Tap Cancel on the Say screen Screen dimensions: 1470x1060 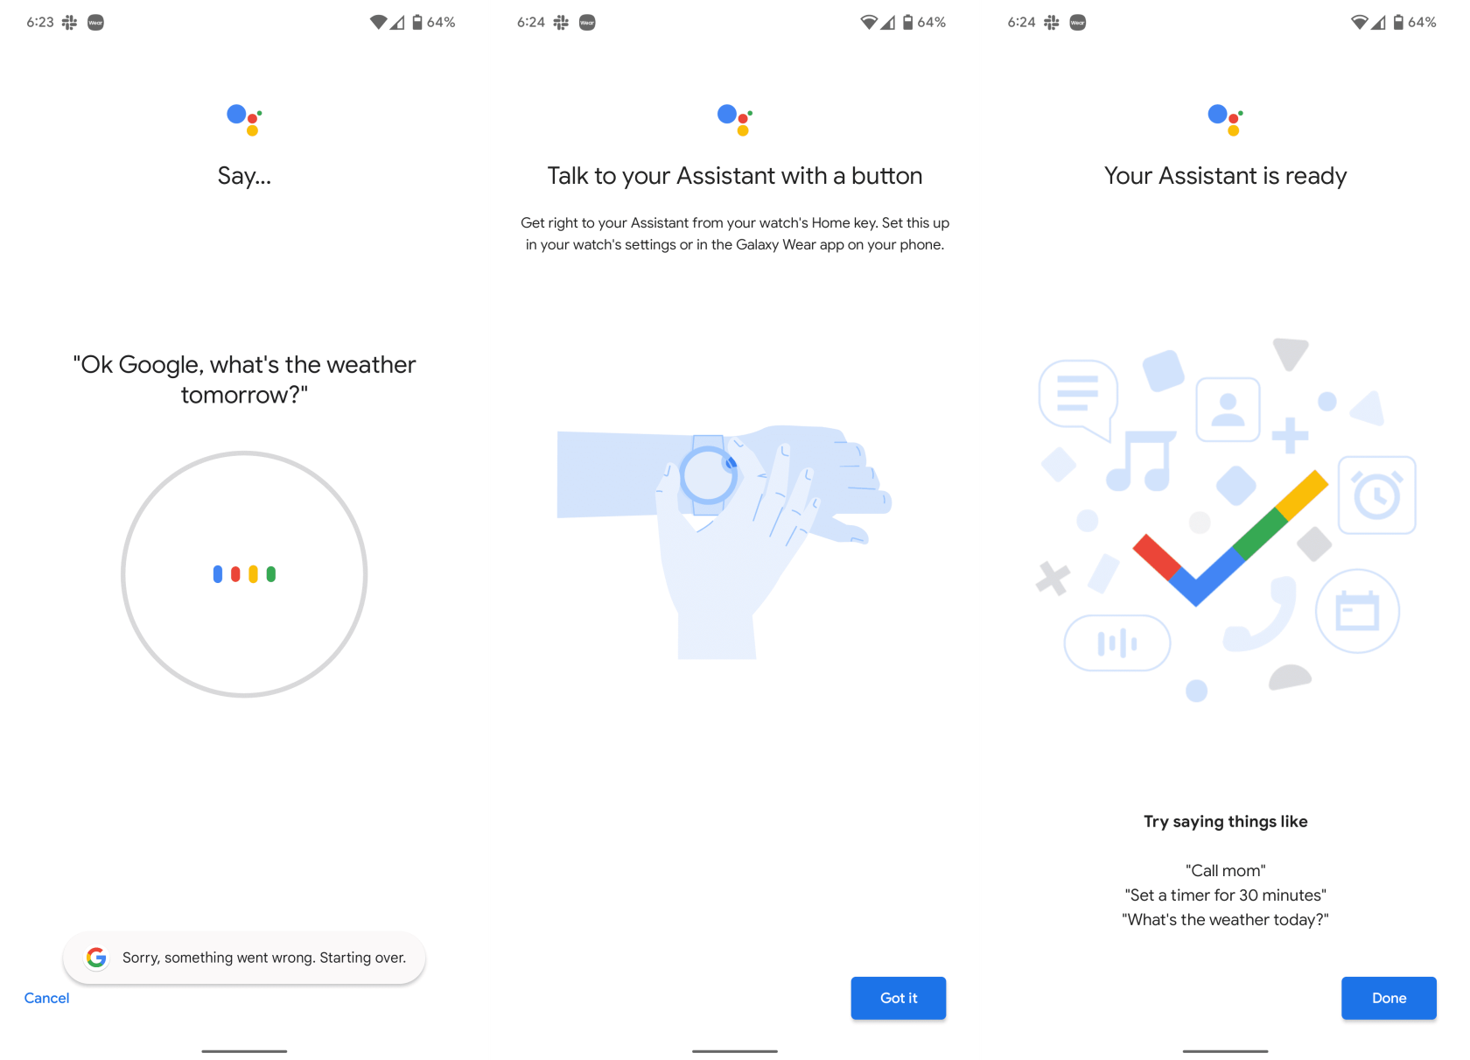point(46,998)
